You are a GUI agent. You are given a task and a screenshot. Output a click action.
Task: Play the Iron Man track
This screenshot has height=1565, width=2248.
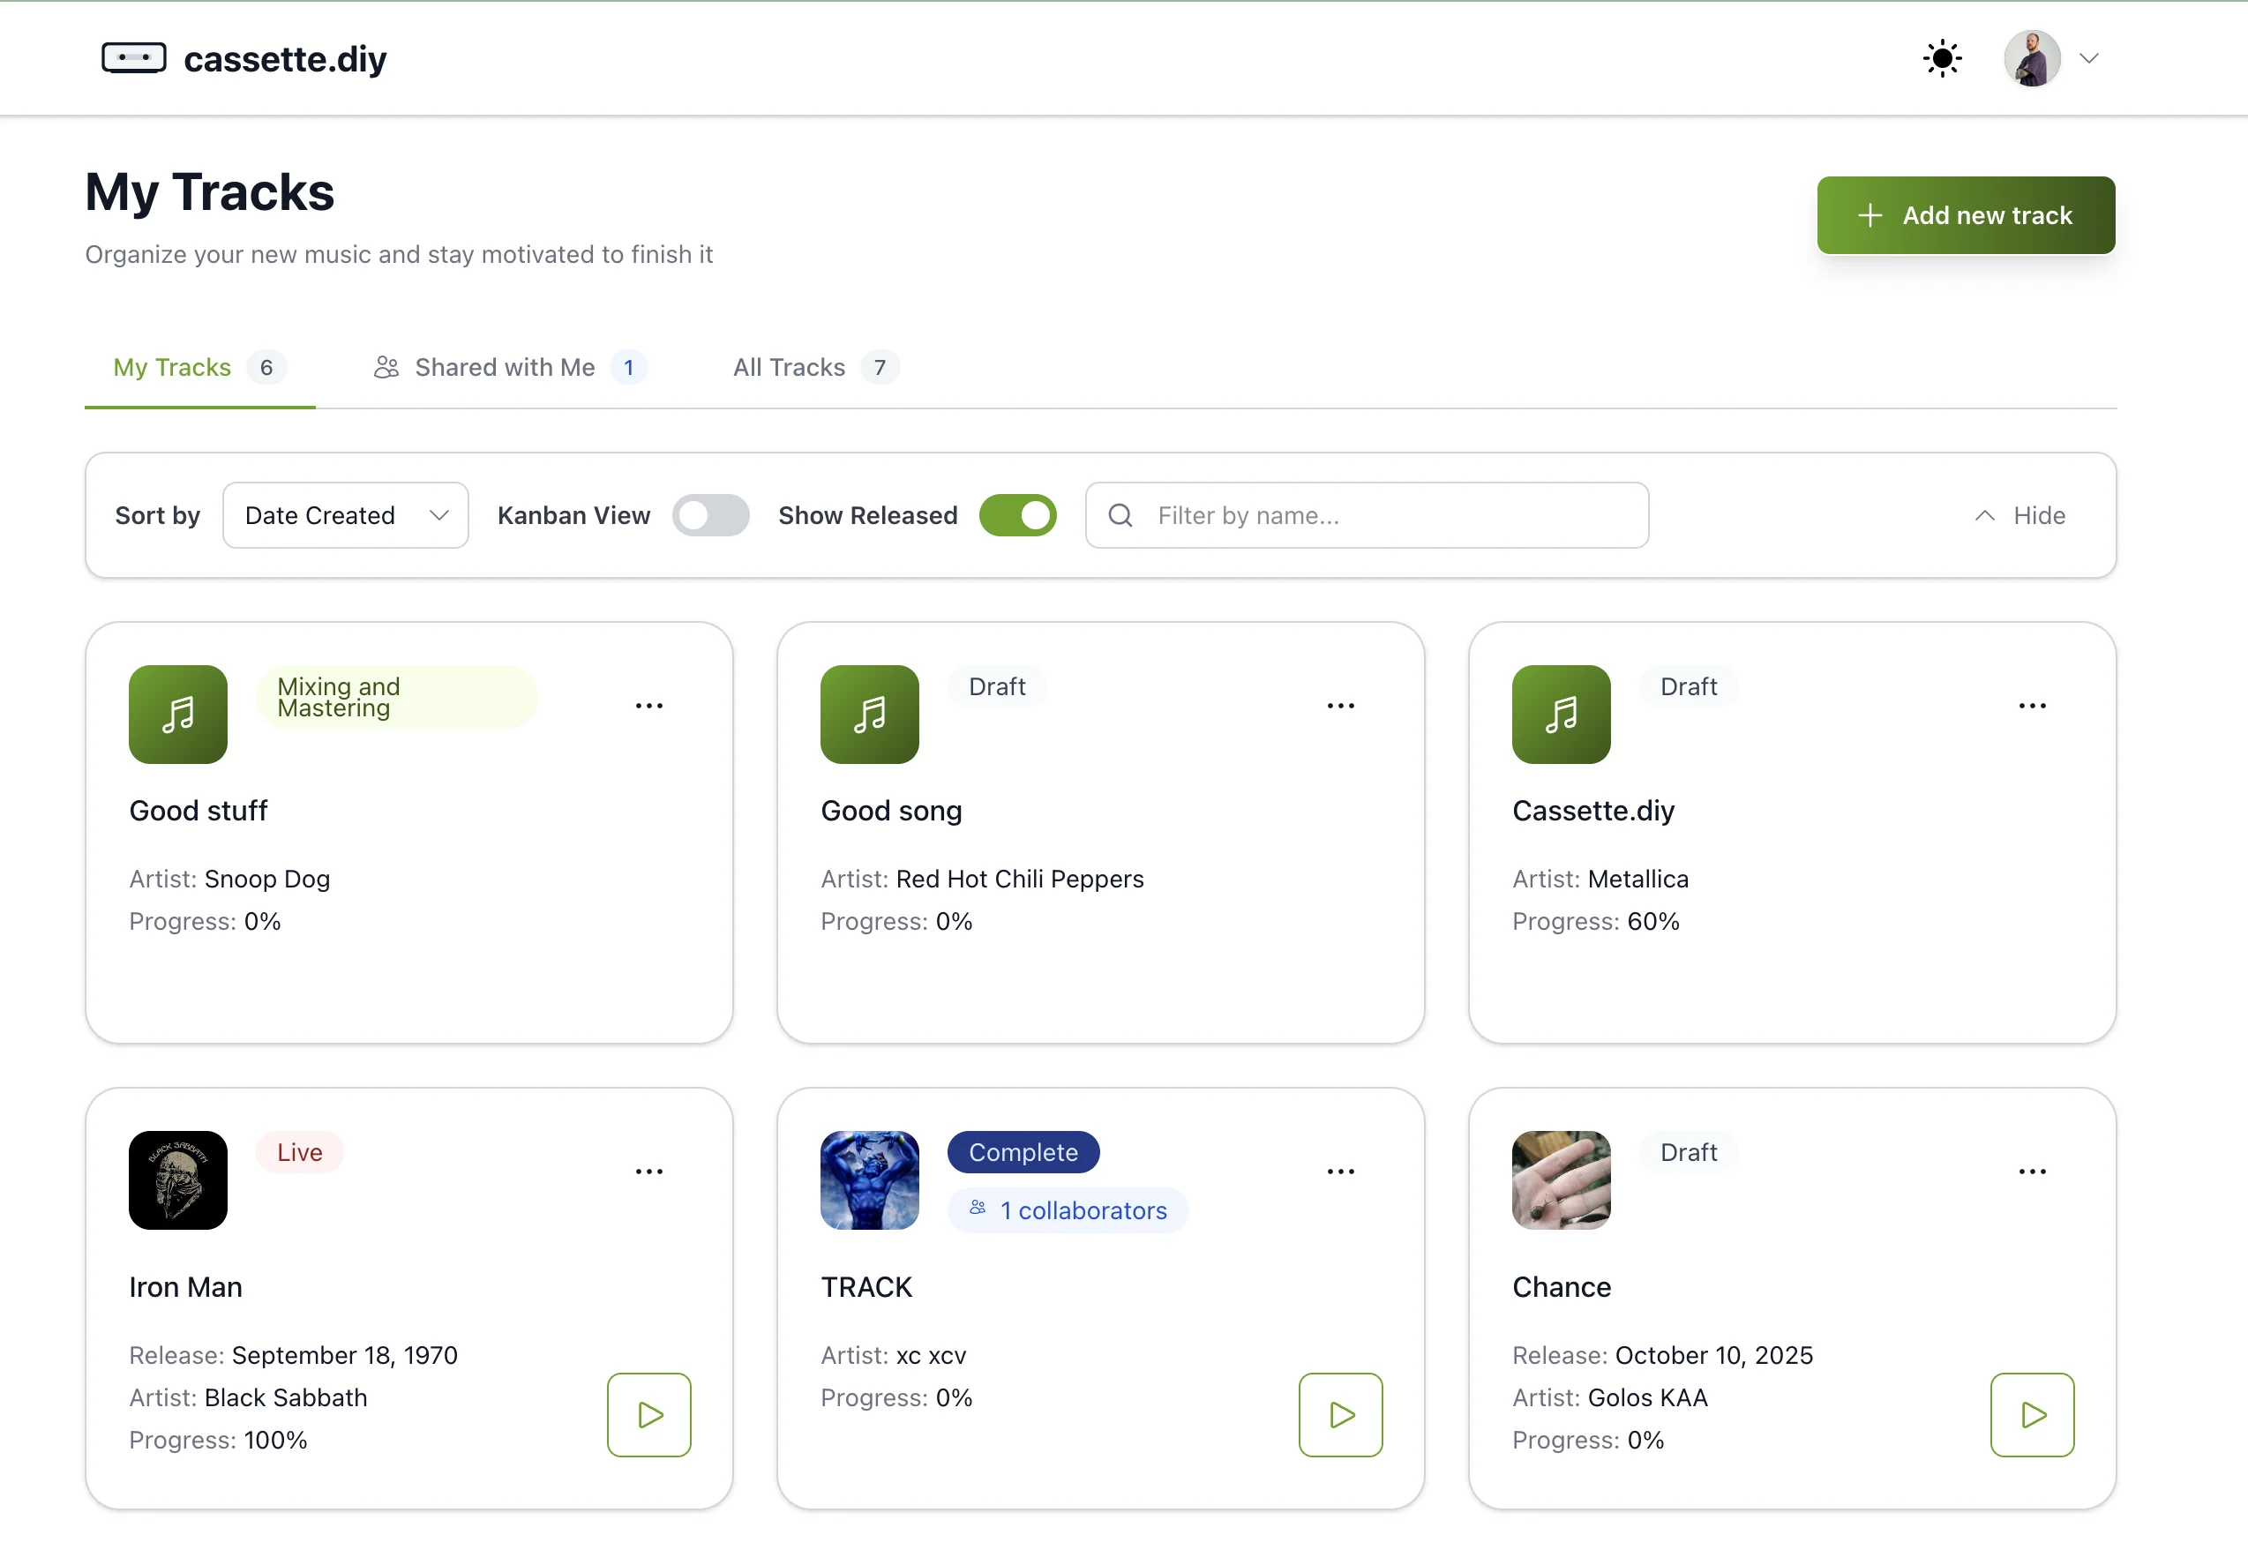tap(649, 1414)
